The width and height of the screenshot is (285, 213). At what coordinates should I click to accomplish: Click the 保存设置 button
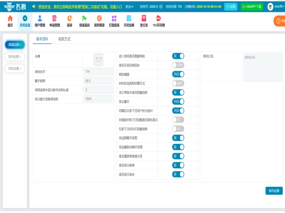pyautogui.click(x=274, y=191)
